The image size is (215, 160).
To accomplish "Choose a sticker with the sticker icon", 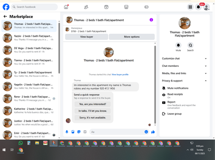I will (79, 132).
